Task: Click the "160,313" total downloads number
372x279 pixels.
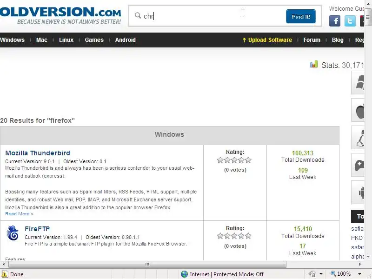Action: point(303,153)
